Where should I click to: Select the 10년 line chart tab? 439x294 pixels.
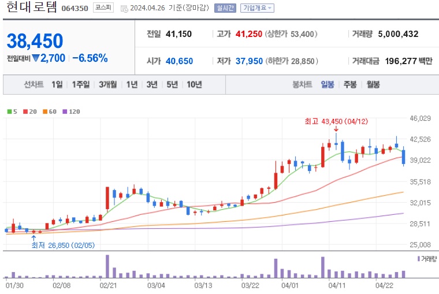point(194,84)
